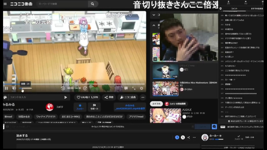The width and height of the screenshot is (267, 150).
Task: Click the ピニ uploader name
Action: click(186, 69)
